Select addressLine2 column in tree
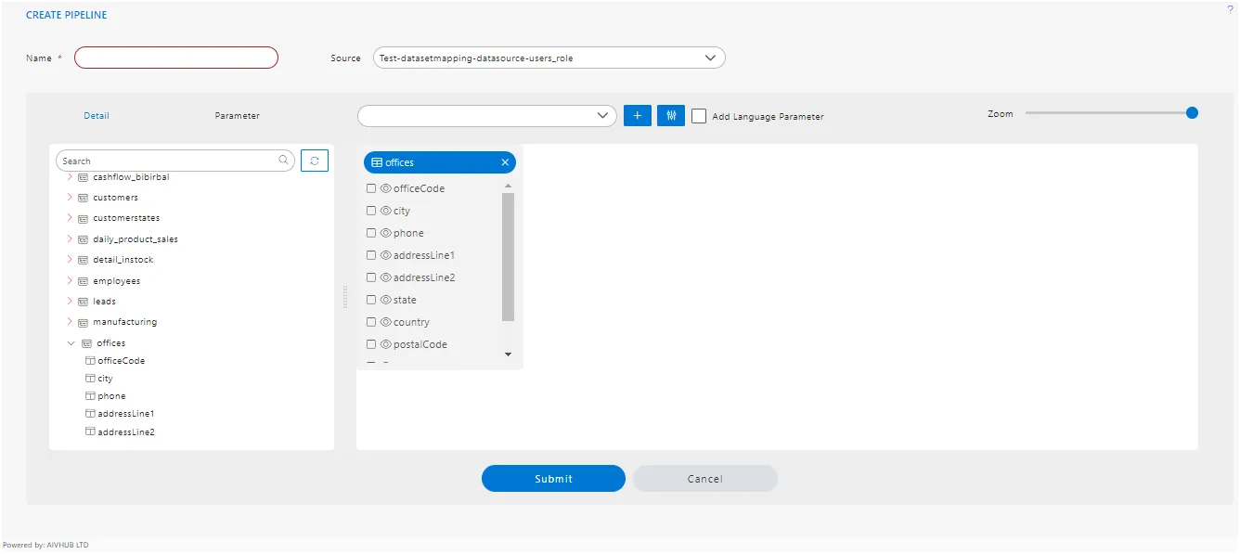1240x554 pixels. click(x=126, y=432)
